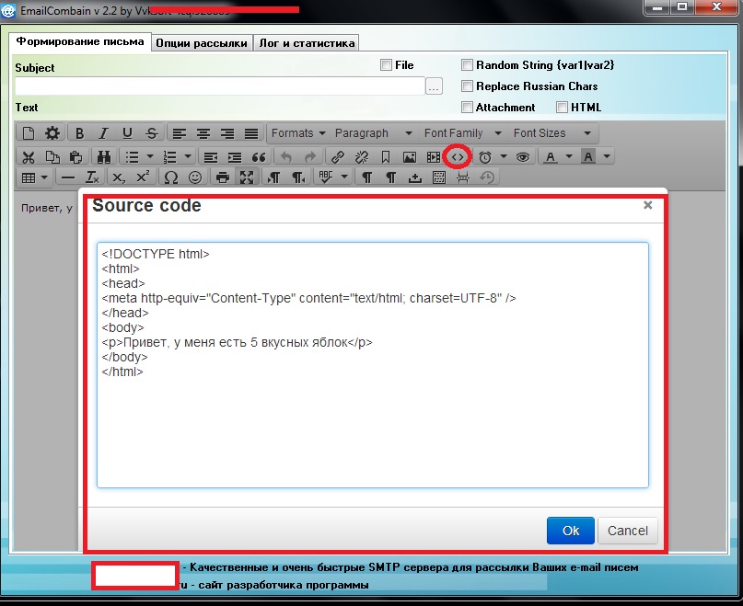Apply blockquote formatting
Viewport: 743px width, 606px height.
(x=259, y=157)
